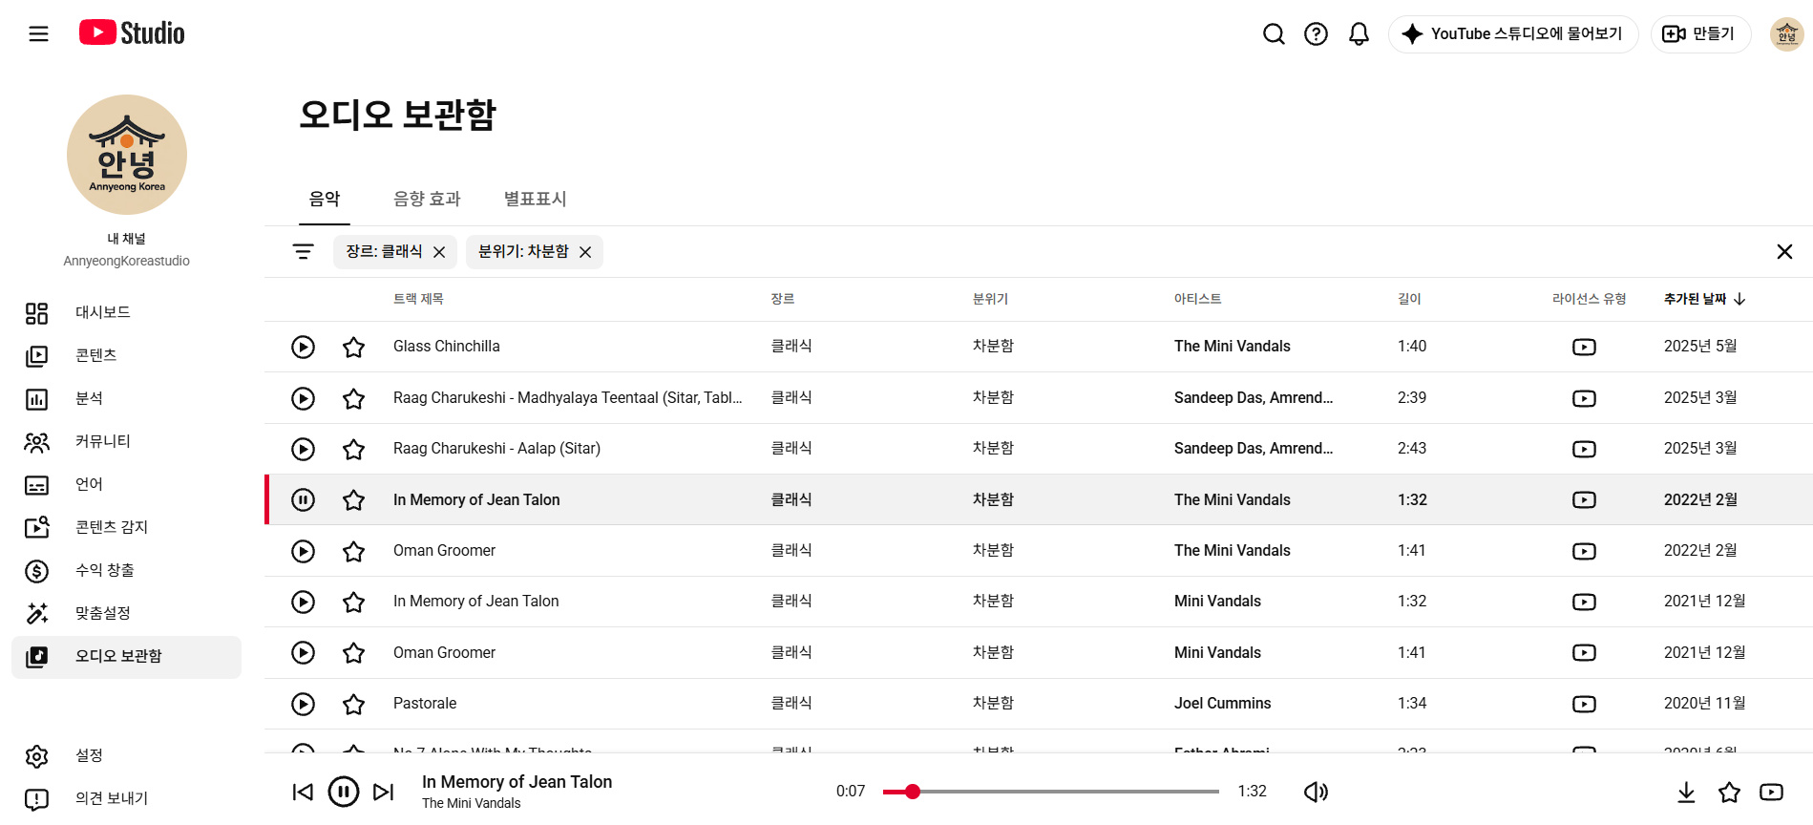This screenshot has width=1813, height=825.
Task: Open the notifications bell
Action: 1359,34
